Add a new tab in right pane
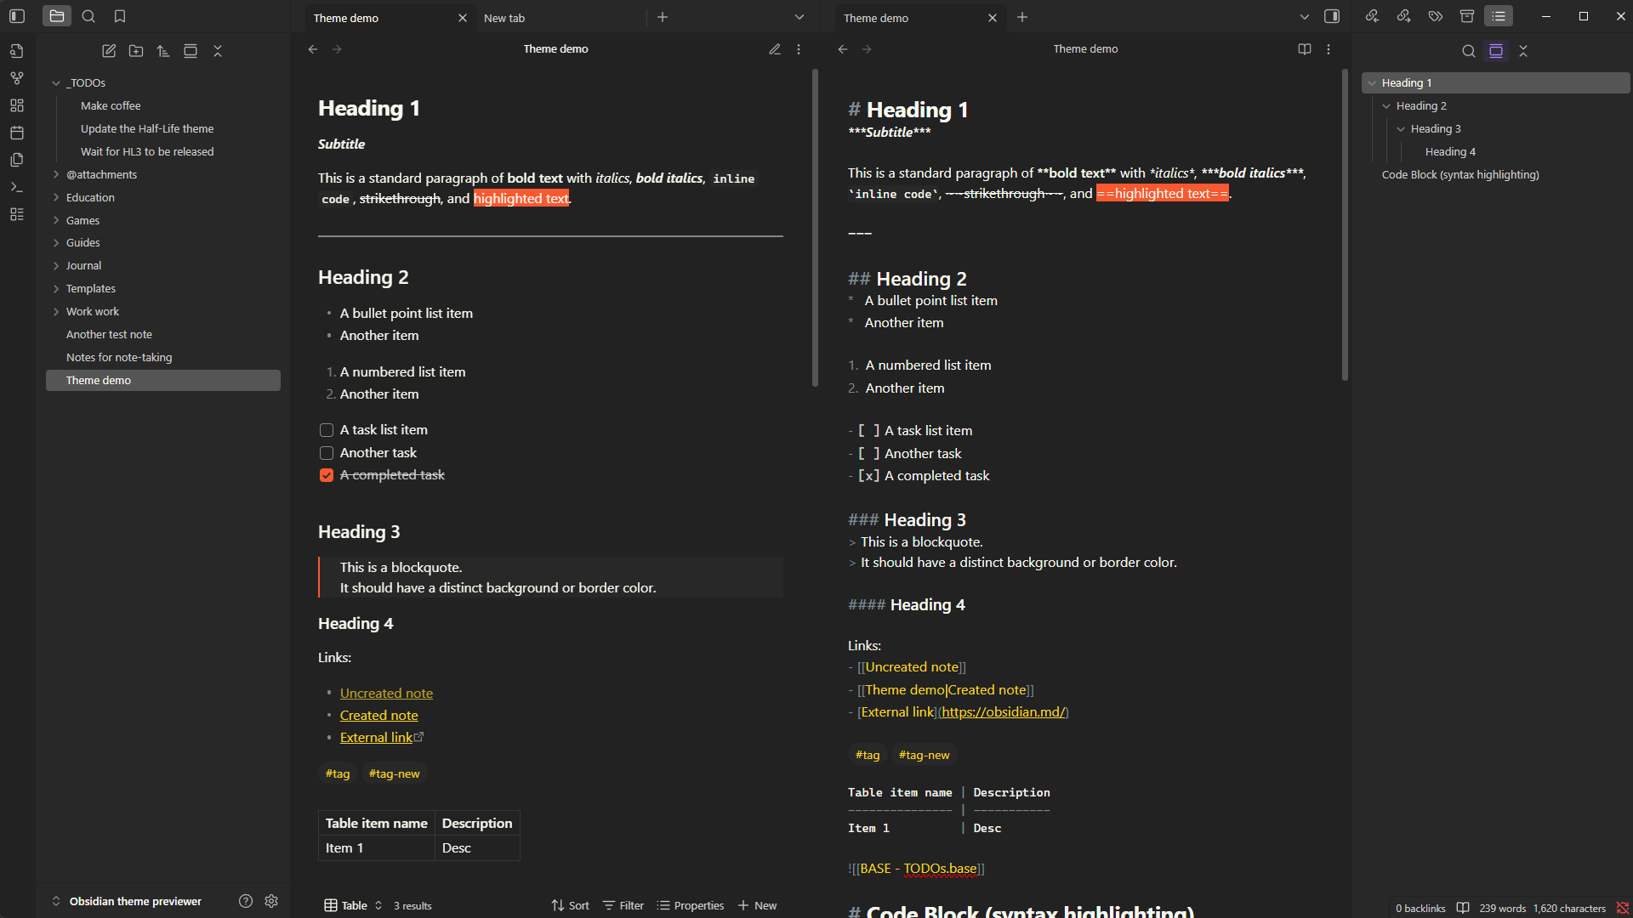 [1022, 17]
